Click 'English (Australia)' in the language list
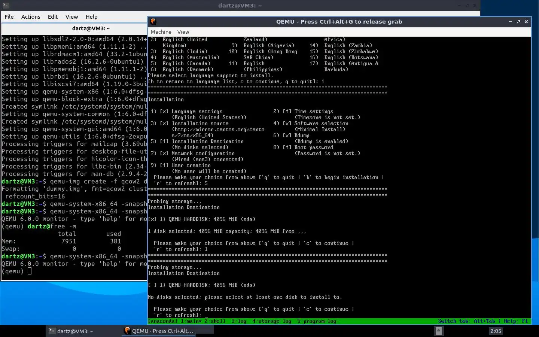 (x=191, y=57)
